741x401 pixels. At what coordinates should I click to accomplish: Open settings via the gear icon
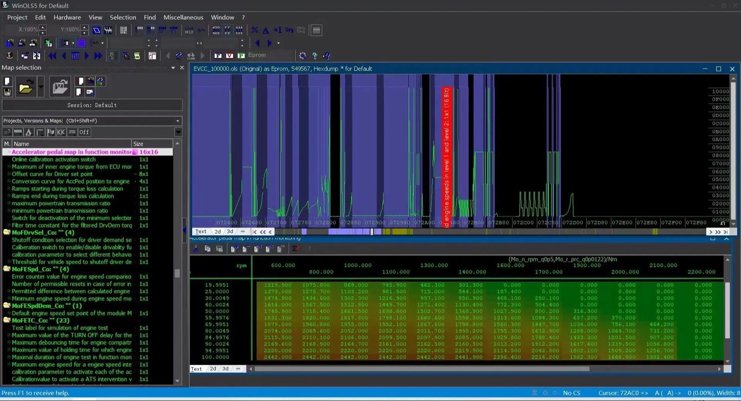pyautogui.click(x=303, y=56)
